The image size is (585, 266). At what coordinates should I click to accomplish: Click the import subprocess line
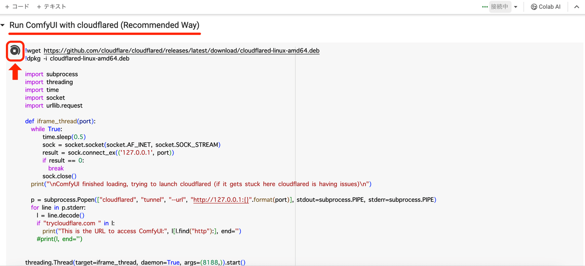pos(51,74)
